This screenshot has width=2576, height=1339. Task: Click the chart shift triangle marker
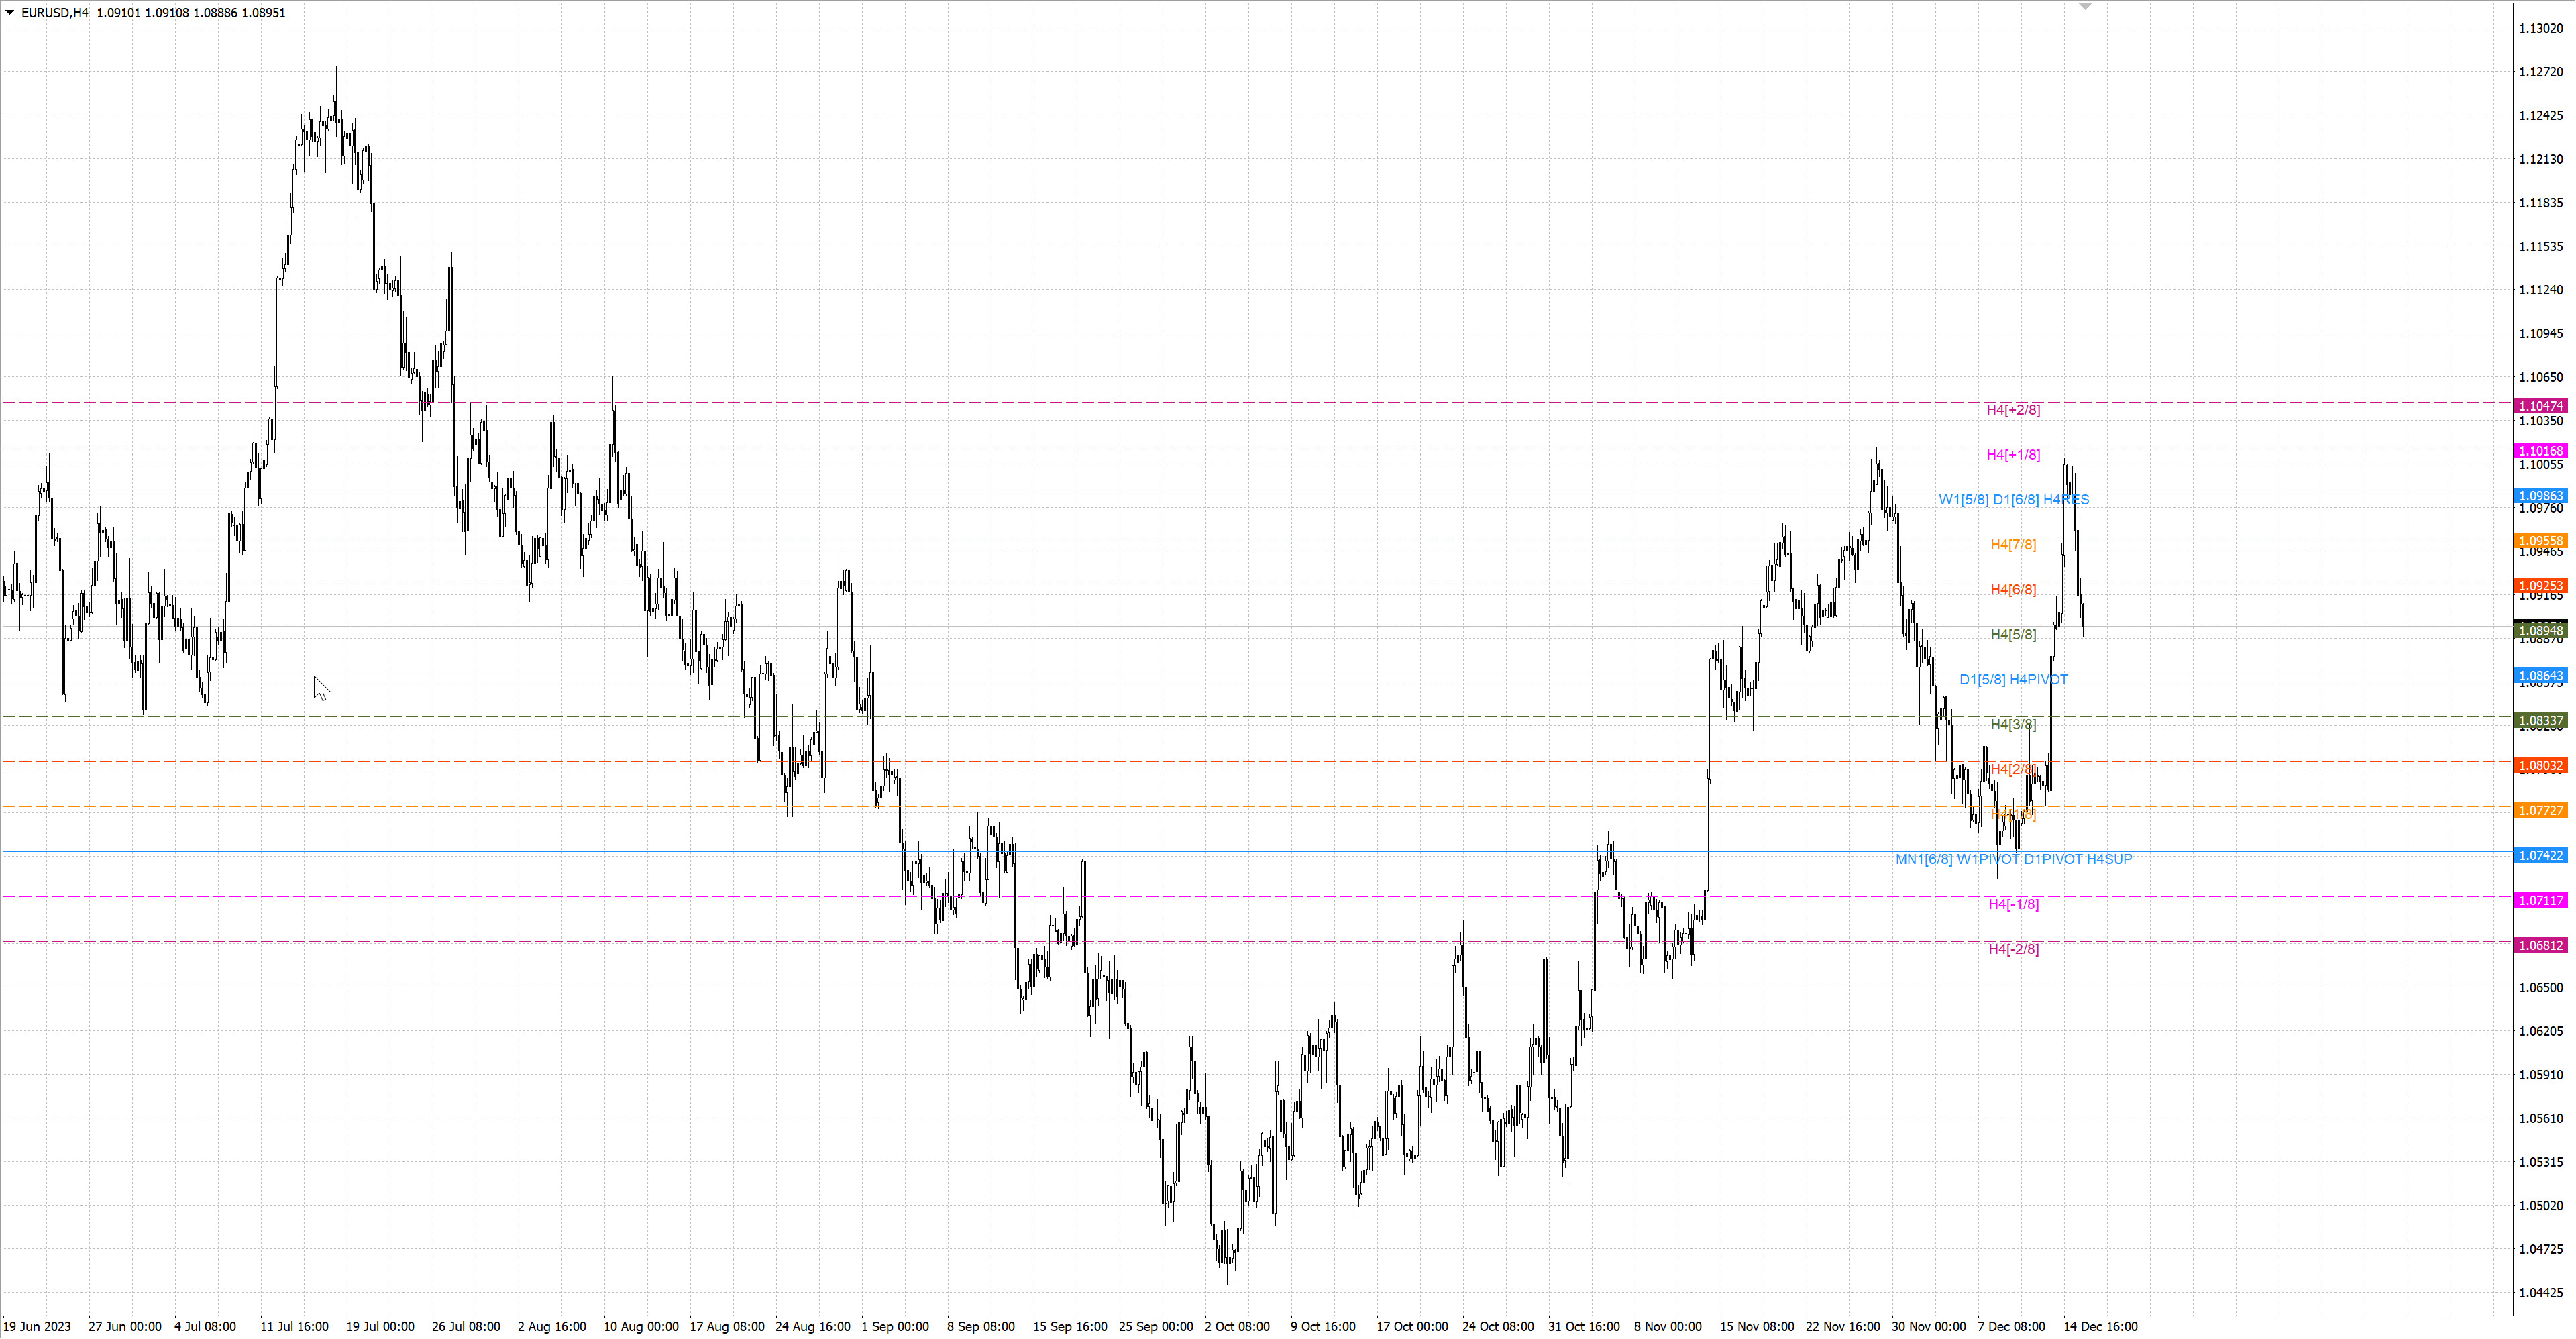(2085, 7)
